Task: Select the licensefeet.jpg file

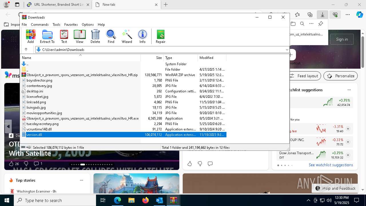Action: (x=124, y=97)
